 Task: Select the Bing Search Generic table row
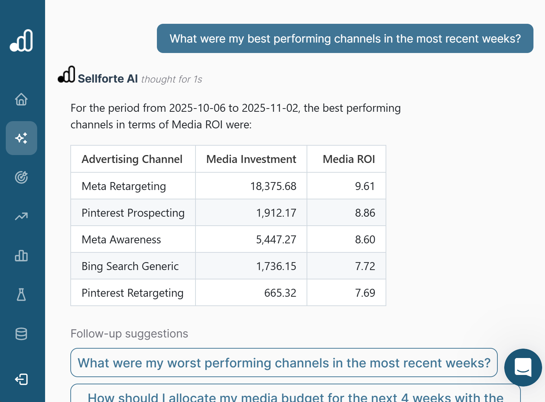click(x=228, y=266)
